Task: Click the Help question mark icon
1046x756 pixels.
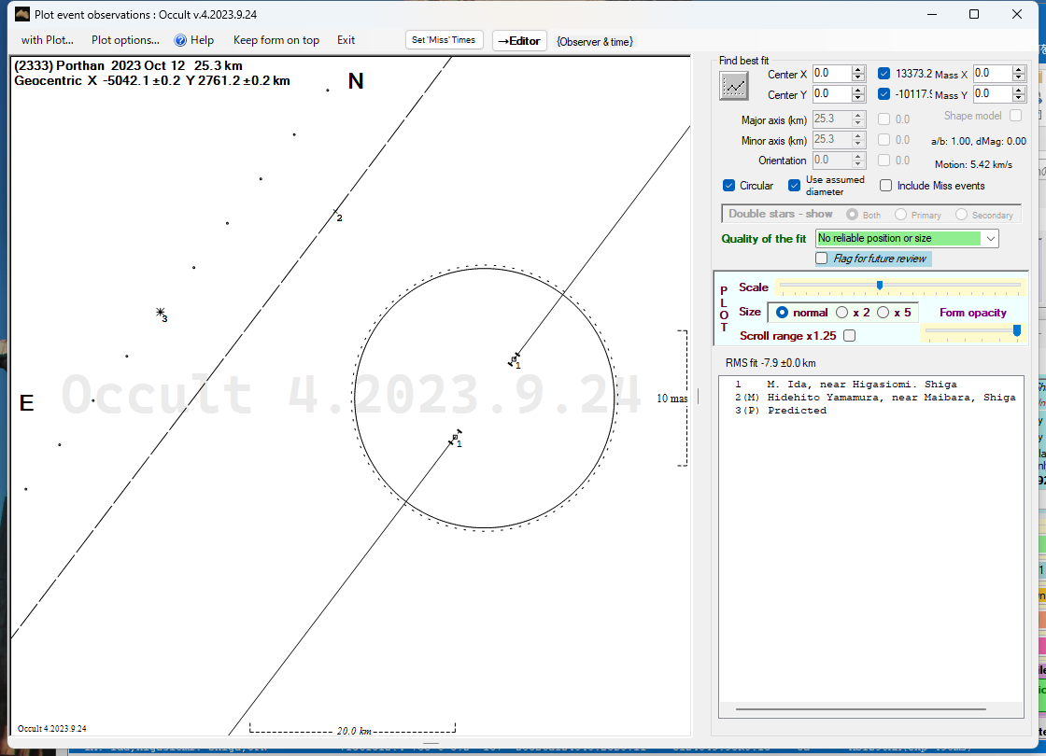Action: pos(181,40)
